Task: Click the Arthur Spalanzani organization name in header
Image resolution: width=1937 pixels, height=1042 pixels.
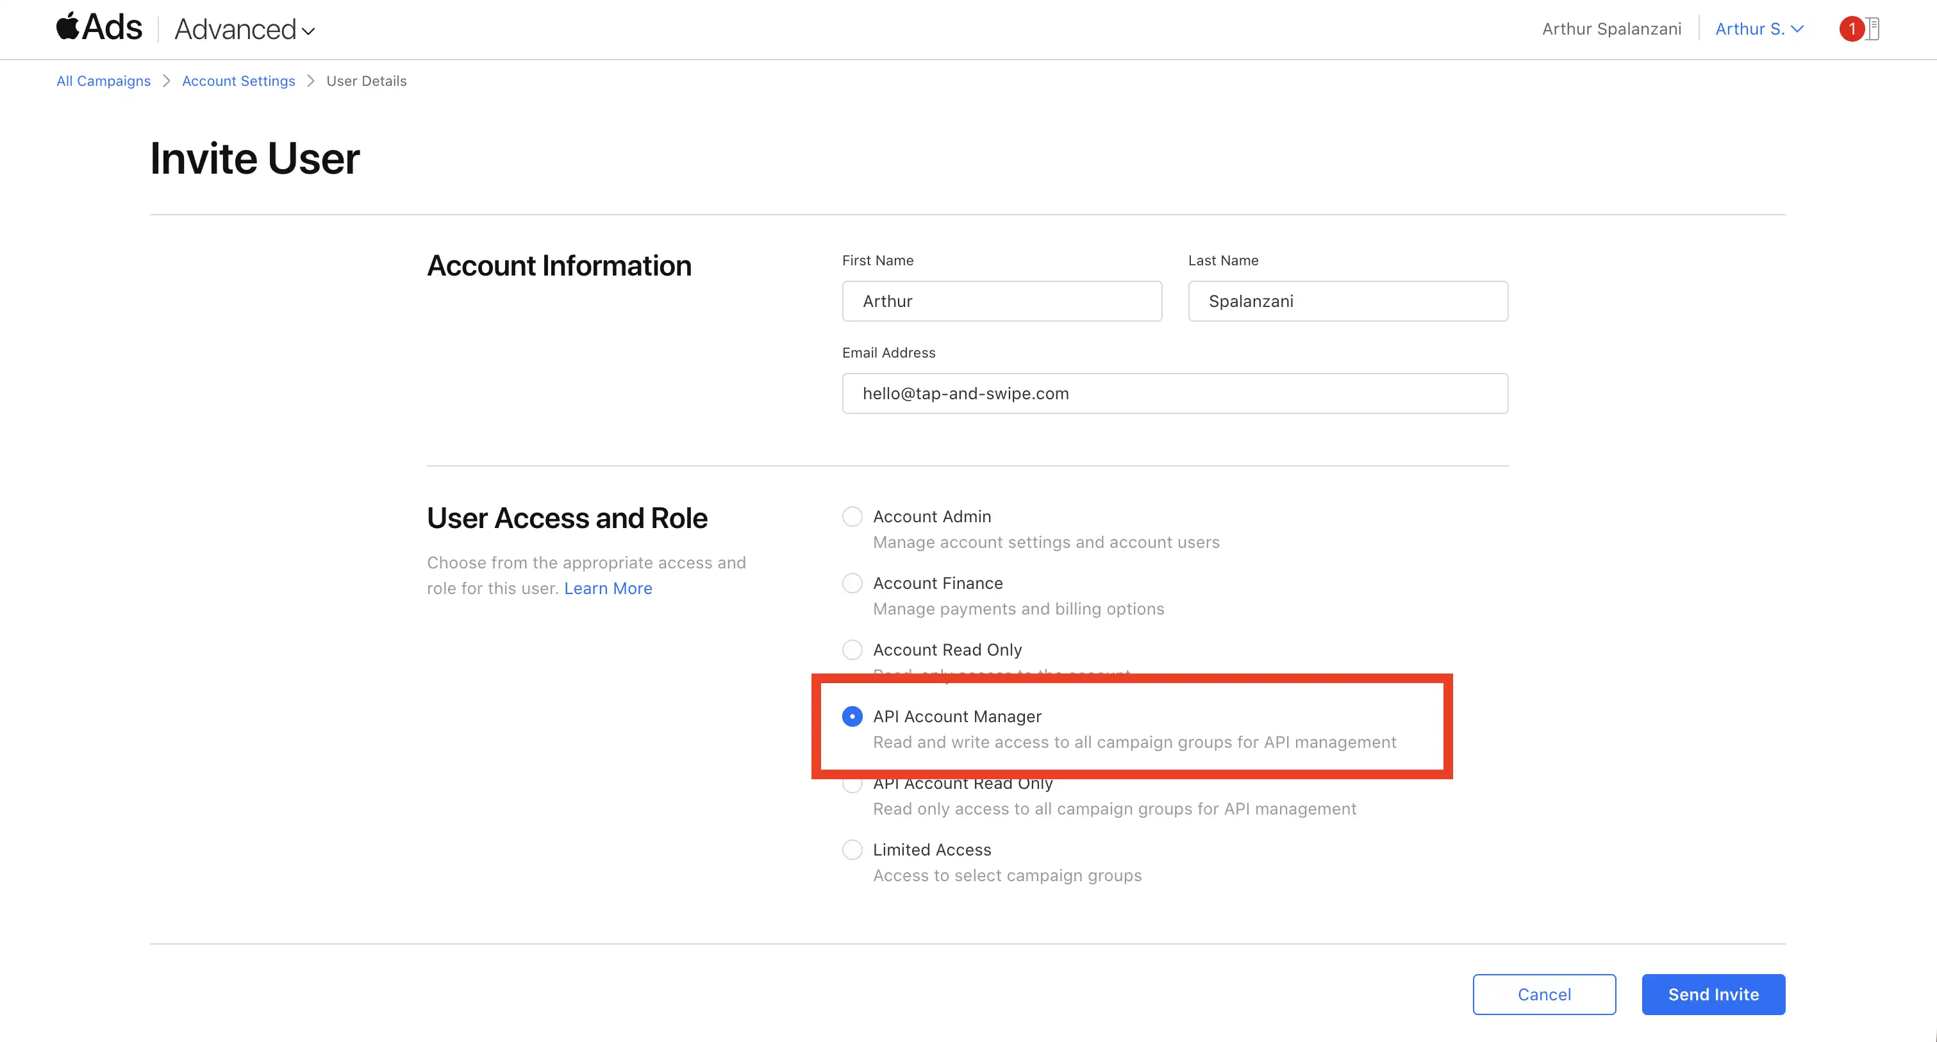Action: [1611, 29]
